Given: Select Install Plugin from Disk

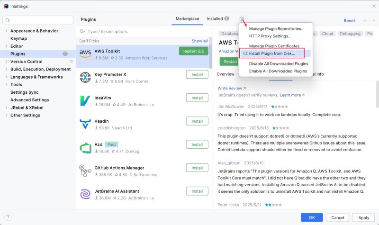Looking at the screenshot, I should [272, 54].
